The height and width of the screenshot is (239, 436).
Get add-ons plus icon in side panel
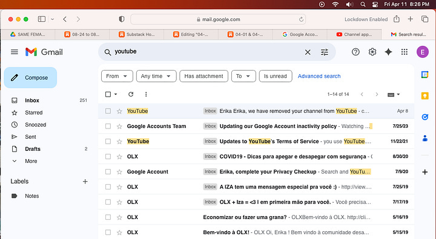[x=424, y=172]
